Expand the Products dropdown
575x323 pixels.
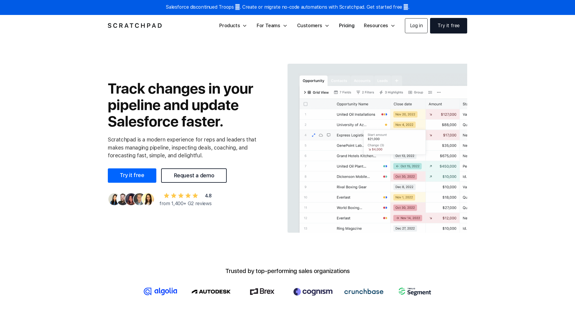coord(233,26)
